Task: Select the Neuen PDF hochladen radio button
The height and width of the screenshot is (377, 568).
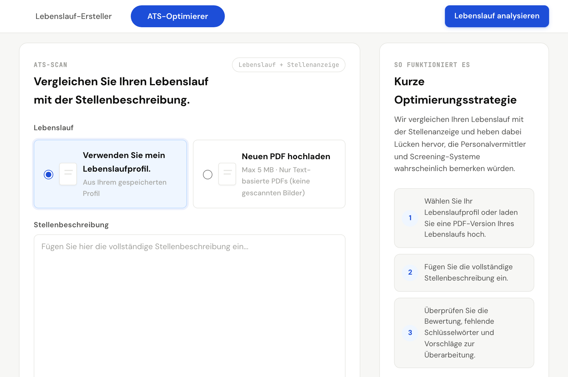Action: click(x=208, y=175)
